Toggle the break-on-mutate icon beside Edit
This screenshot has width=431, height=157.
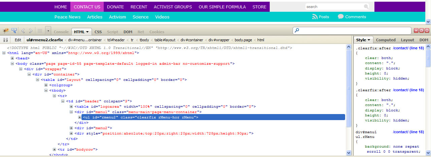[x=5, y=40]
